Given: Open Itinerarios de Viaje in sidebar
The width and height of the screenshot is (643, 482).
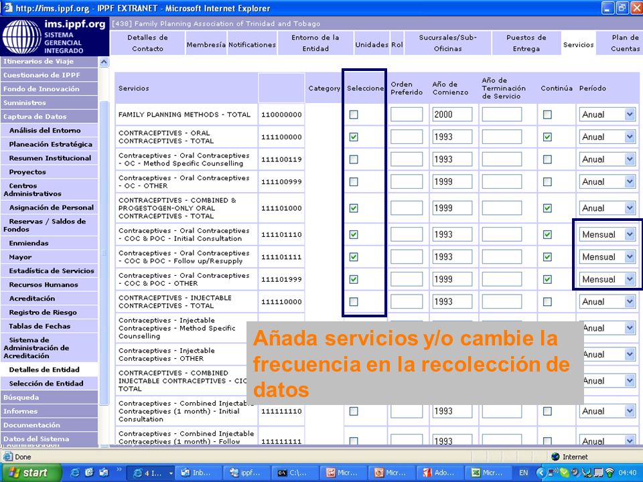Looking at the screenshot, I should click(49, 62).
